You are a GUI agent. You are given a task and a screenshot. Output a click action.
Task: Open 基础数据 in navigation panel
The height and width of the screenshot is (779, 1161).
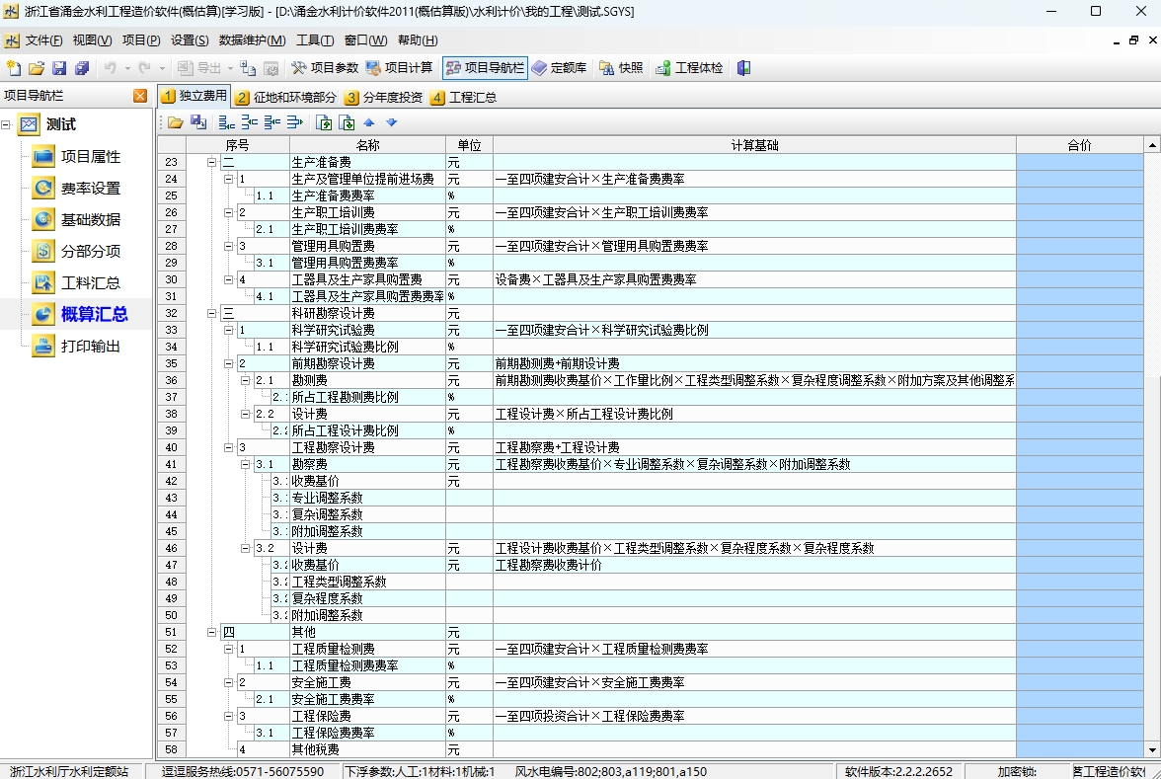76,219
